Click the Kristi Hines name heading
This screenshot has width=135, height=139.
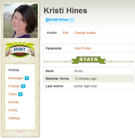pyautogui.click(x=66, y=10)
